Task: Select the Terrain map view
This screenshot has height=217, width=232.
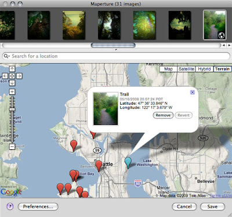Action: coord(222,69)
